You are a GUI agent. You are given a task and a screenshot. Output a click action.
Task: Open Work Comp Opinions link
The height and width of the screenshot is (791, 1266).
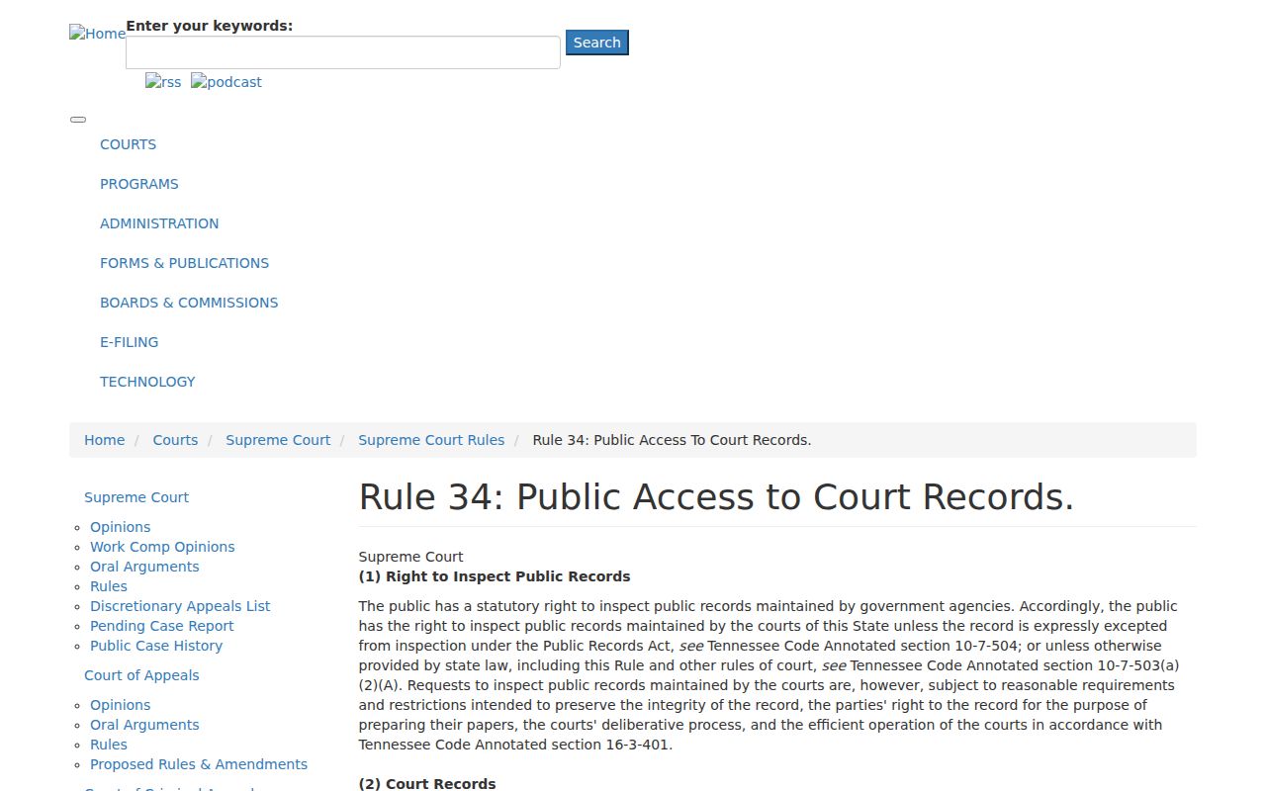click(162, 547)
